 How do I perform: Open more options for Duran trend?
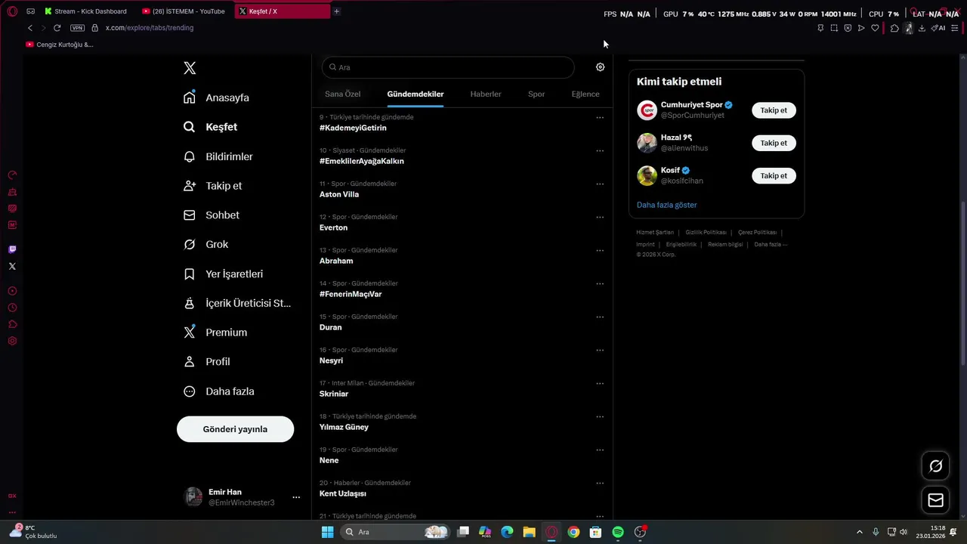click(x=600, y=317)
